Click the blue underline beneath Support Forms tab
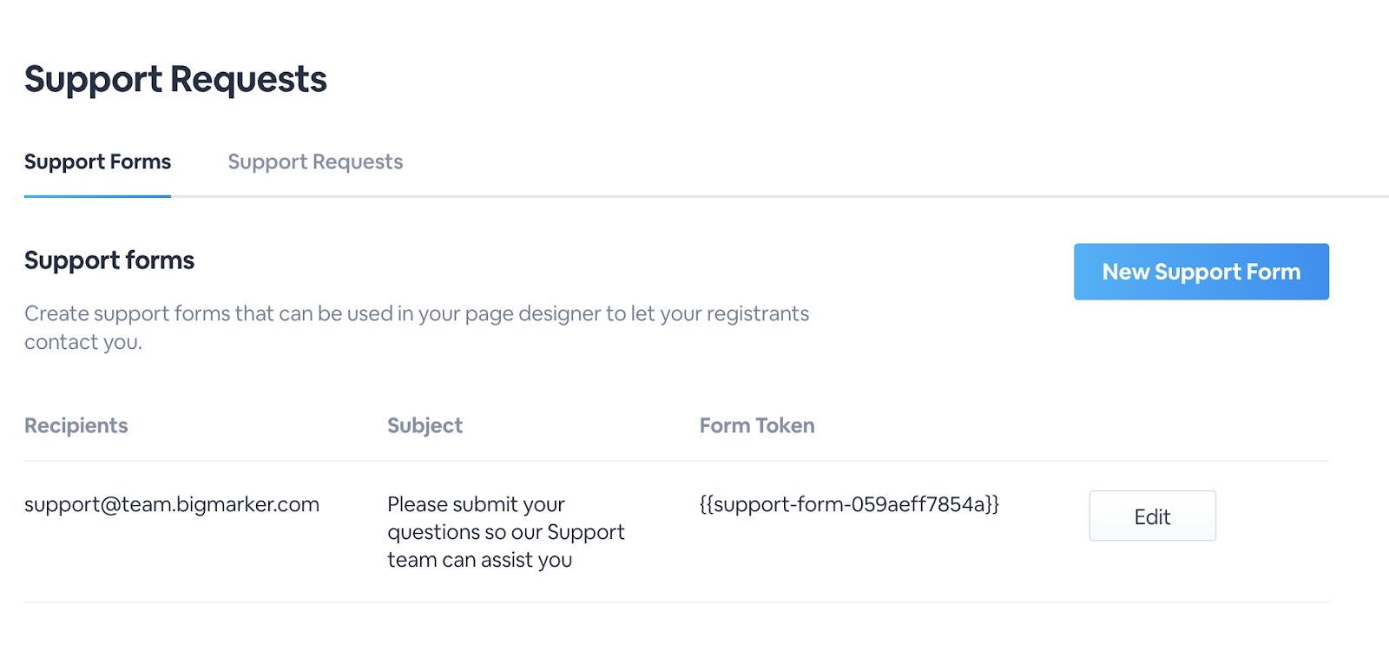1389x664 pixels. point(97,196)
